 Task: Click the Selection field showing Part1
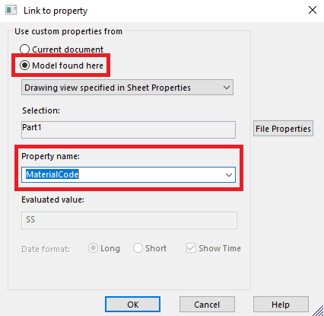(129, 129)
